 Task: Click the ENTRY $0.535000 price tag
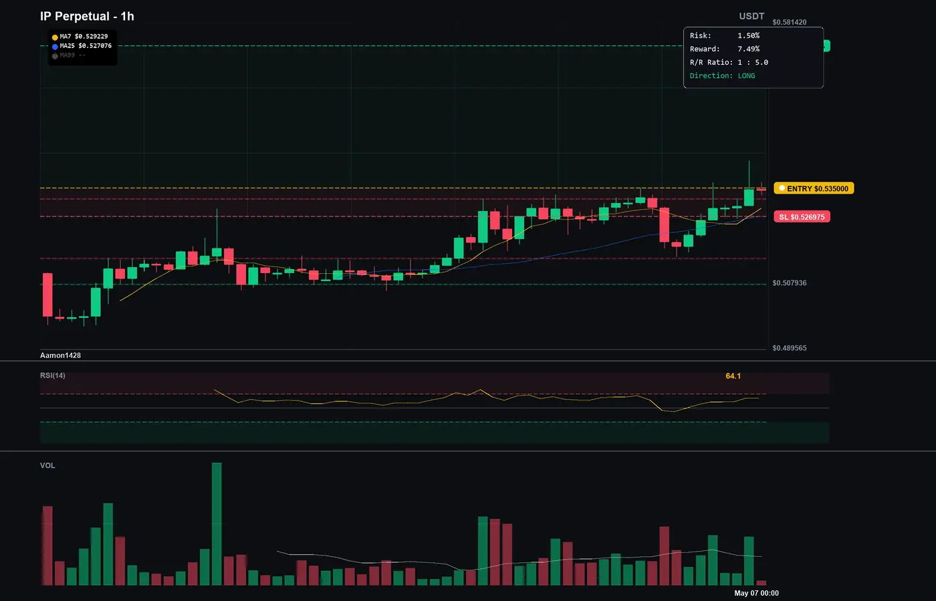(x=814, y=188)
